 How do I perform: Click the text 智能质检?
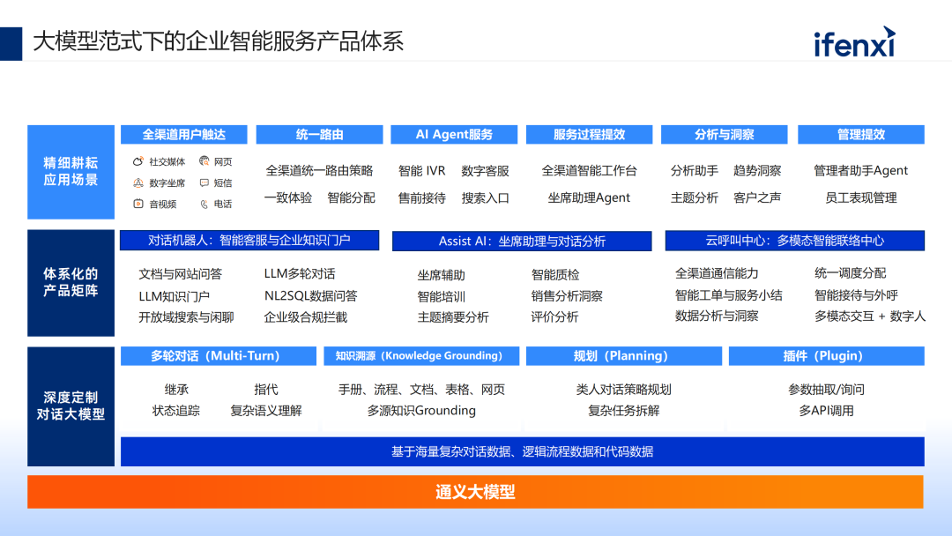pos(555,276)
